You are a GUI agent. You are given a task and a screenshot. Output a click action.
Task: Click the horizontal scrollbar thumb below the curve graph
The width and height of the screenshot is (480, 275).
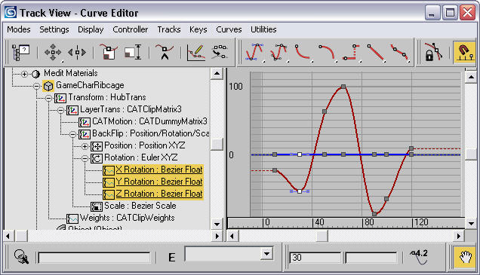click(x=322, y=236)
